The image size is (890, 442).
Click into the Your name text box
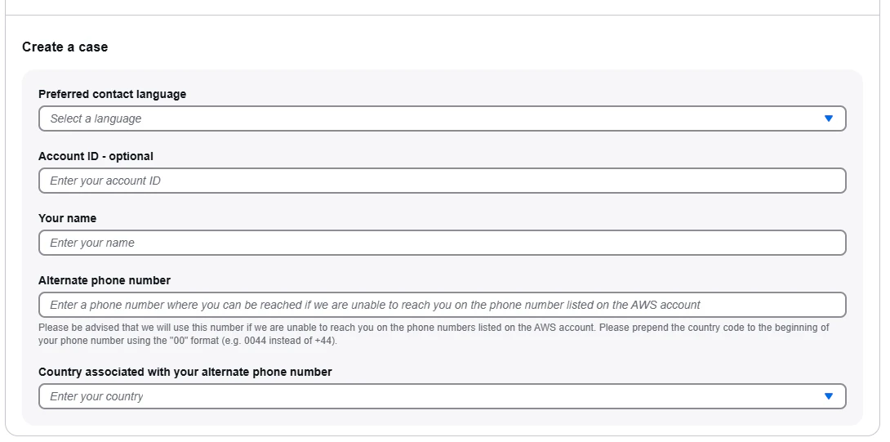click(443, 243)
